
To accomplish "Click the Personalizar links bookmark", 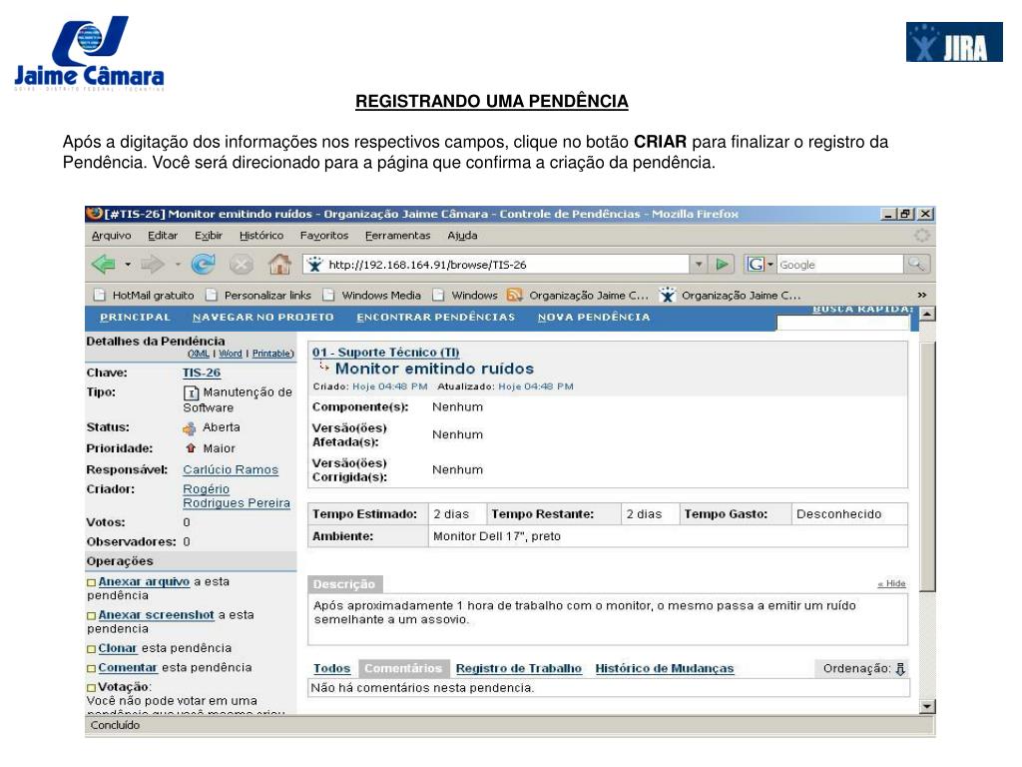I will pyautogui.click(x=258, y=296).
